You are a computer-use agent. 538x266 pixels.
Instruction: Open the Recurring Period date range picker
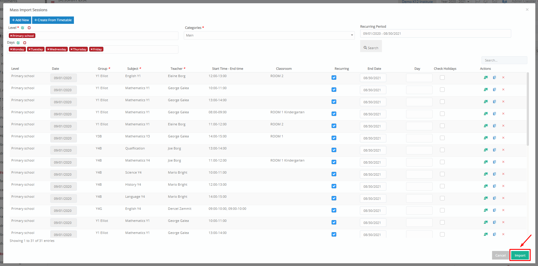[x=436, y=34]
